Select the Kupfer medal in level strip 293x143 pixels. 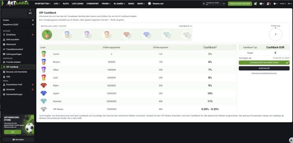click(x=47, y=34)
